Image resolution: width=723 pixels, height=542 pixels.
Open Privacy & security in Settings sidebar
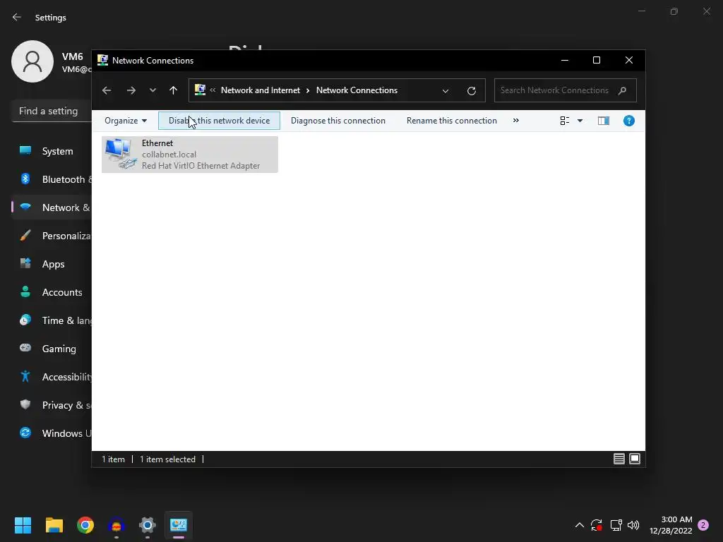(51, 405)
